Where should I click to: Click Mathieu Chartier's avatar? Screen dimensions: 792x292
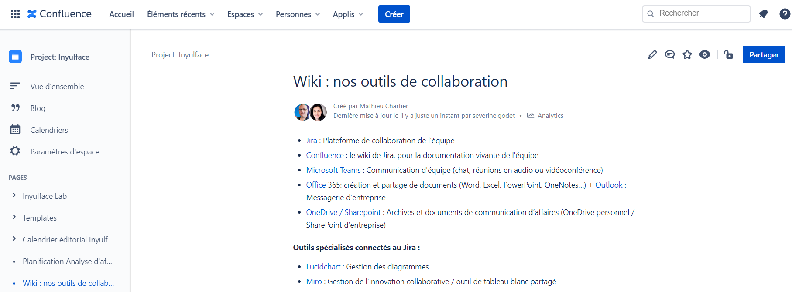pos(302,112)
